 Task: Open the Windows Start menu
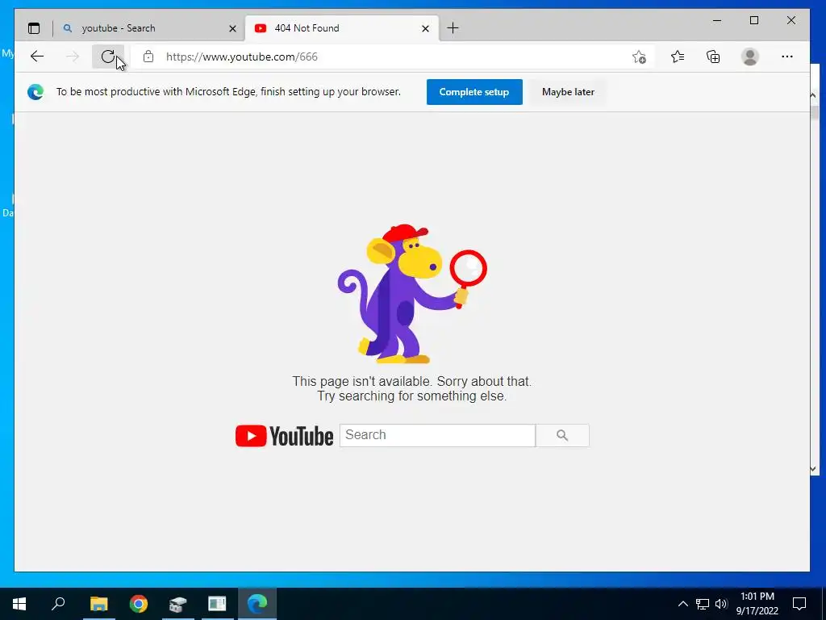[x=19, y=604]
